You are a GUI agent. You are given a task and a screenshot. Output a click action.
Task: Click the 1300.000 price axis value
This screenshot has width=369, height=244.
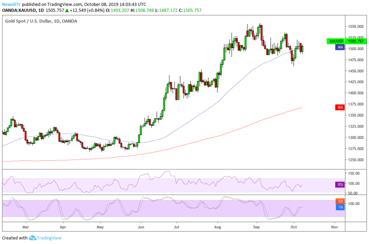pyautogui.click(x=356, y=137)
